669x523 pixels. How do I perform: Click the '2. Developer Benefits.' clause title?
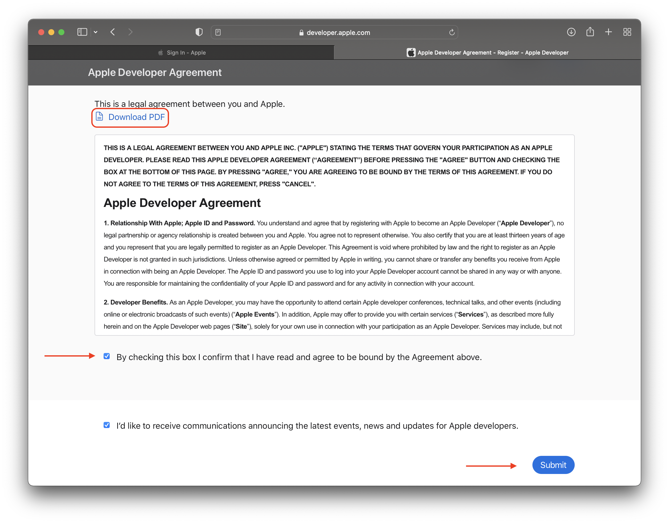coord(136,302)
